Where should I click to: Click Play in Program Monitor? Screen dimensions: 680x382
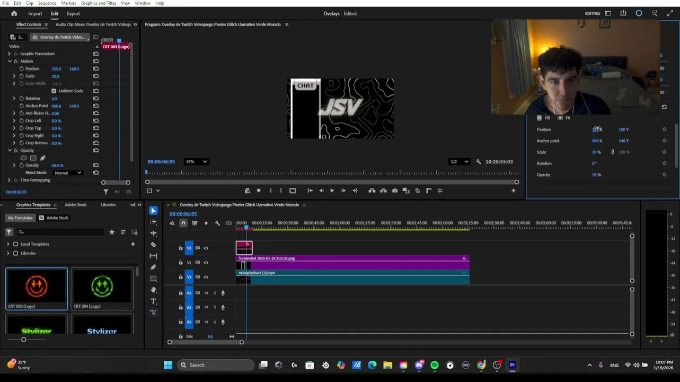pos(332,190)
